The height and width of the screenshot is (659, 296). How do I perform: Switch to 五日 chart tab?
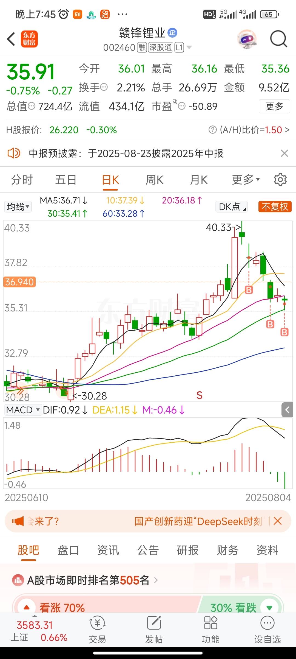click(x=66, y=180)
